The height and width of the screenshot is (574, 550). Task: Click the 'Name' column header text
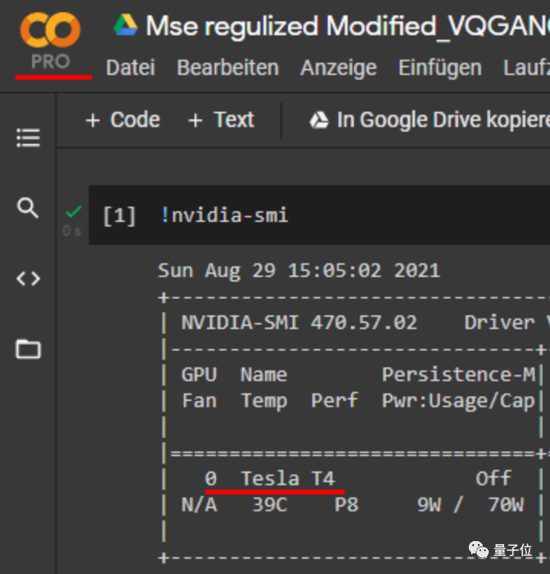pos(264,374)
